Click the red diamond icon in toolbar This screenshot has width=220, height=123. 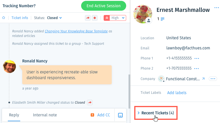(95, 18)
